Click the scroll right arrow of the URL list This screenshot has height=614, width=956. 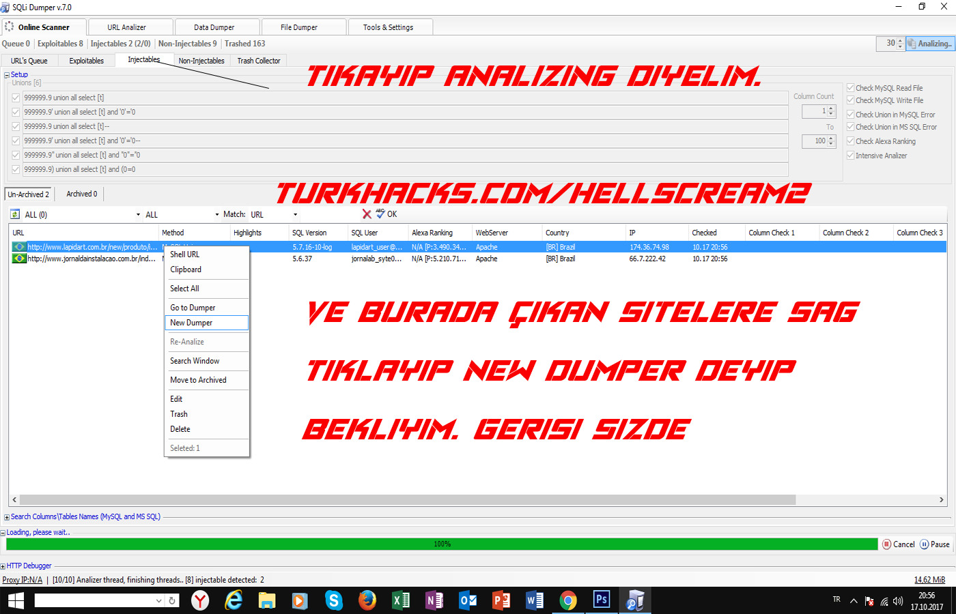point(941,500)
